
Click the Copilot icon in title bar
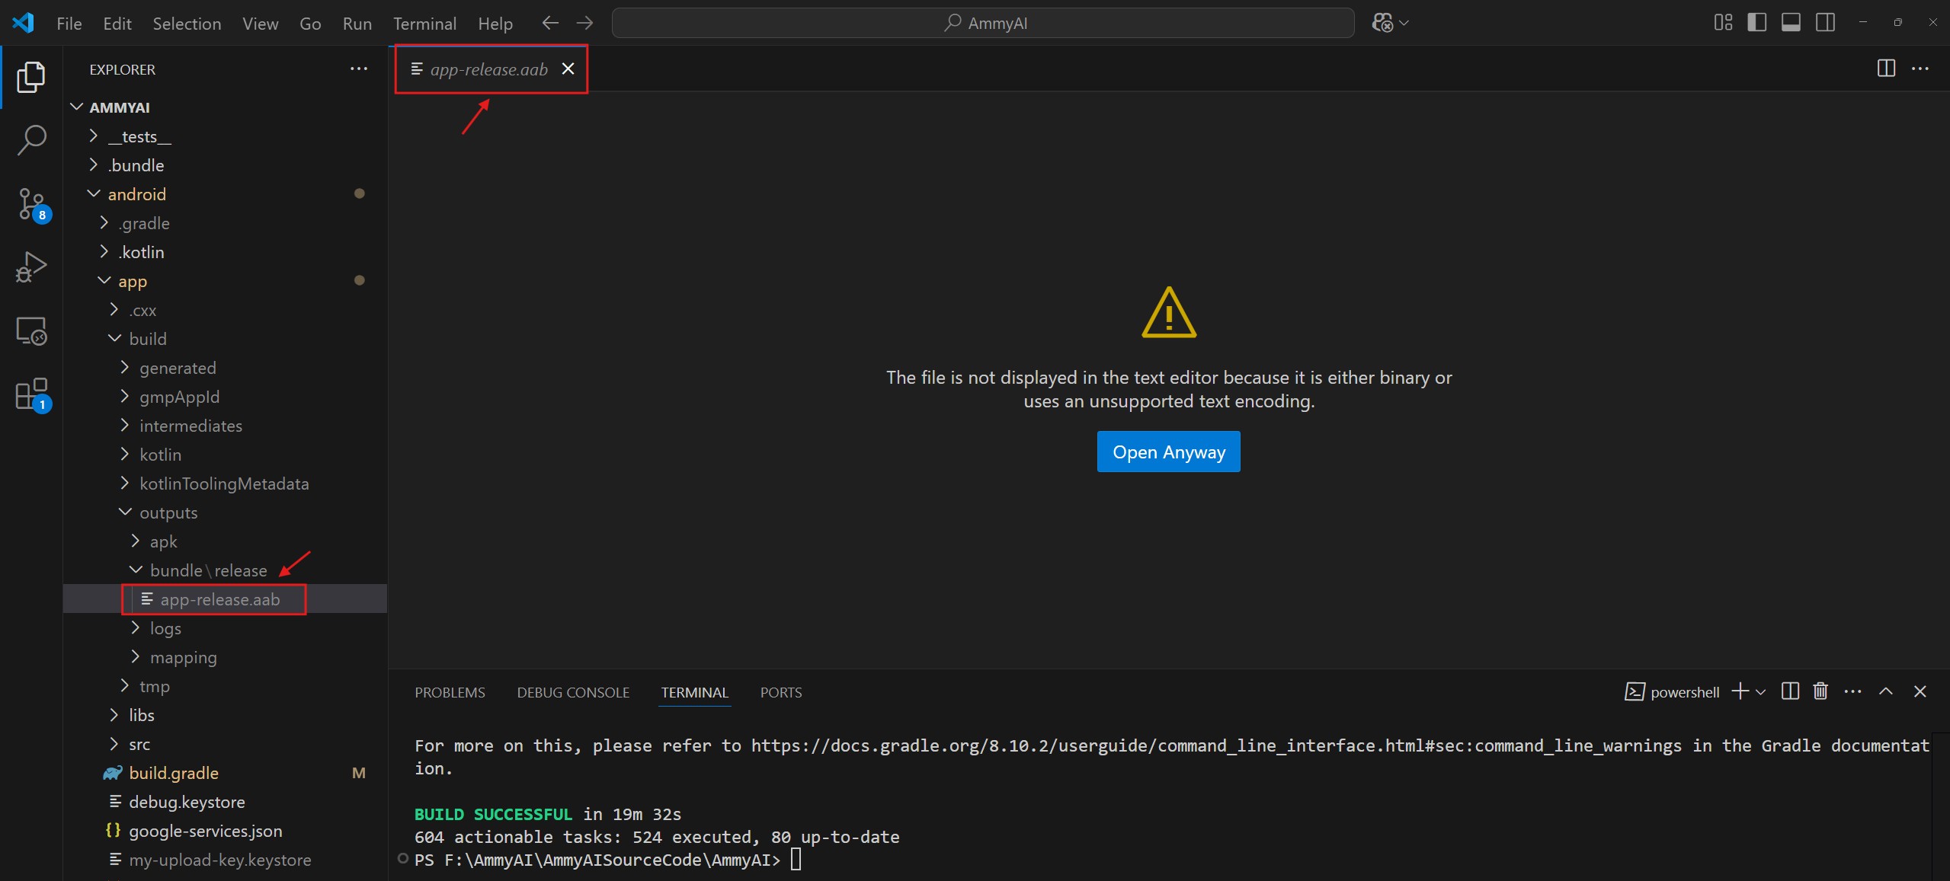[x=1382, y=23]
